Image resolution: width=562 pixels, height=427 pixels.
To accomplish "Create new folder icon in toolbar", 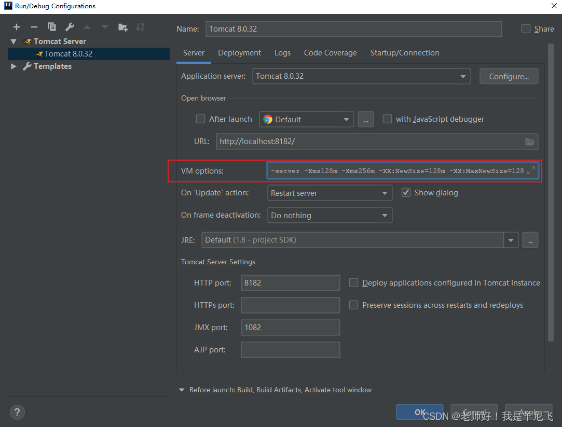I will coord(123,27).
